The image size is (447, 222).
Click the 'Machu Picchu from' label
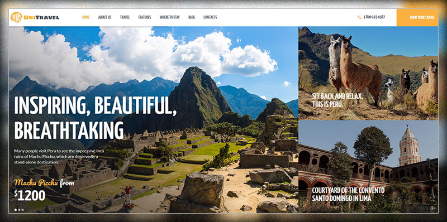(44, 183)
